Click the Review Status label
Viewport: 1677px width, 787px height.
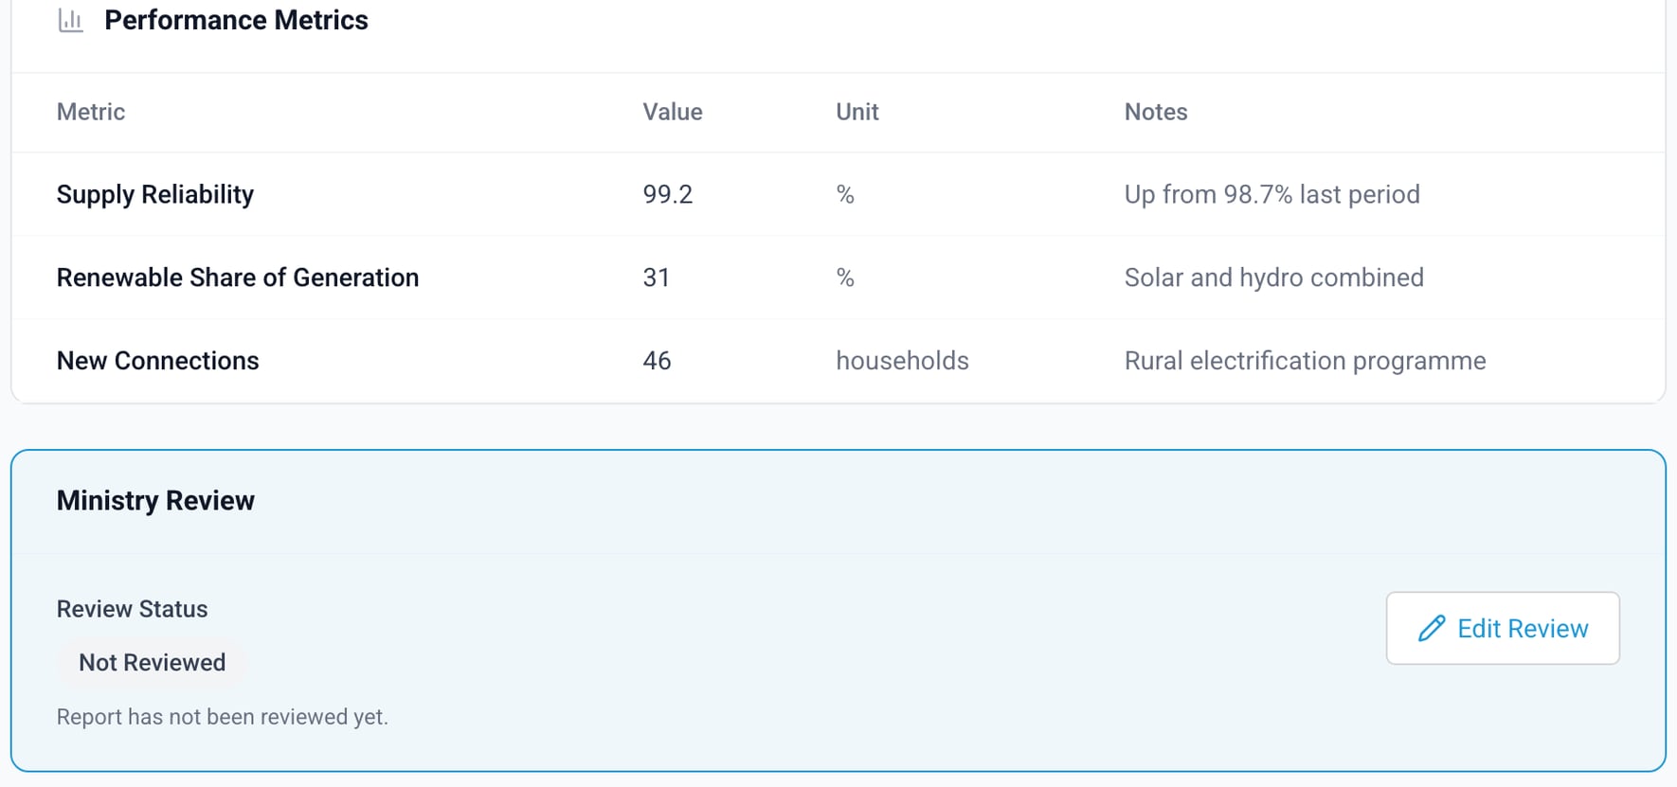point(132,609)
